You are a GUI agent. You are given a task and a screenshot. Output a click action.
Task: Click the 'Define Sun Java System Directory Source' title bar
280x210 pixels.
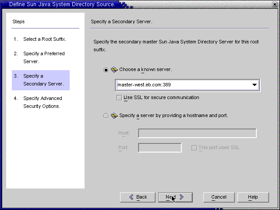point(62,4)
